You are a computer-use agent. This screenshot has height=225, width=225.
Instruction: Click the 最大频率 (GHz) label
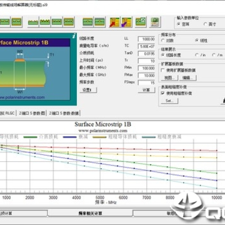pos(92,75)
